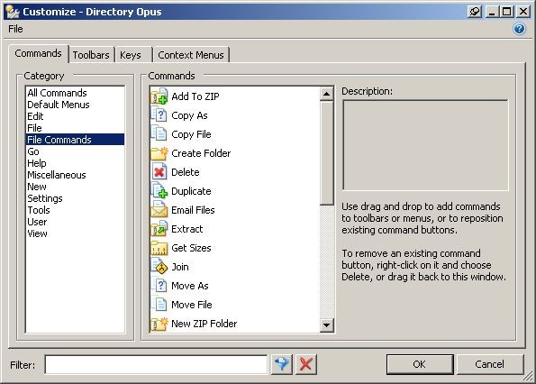Click the Create Folder command label

[201, 153]
